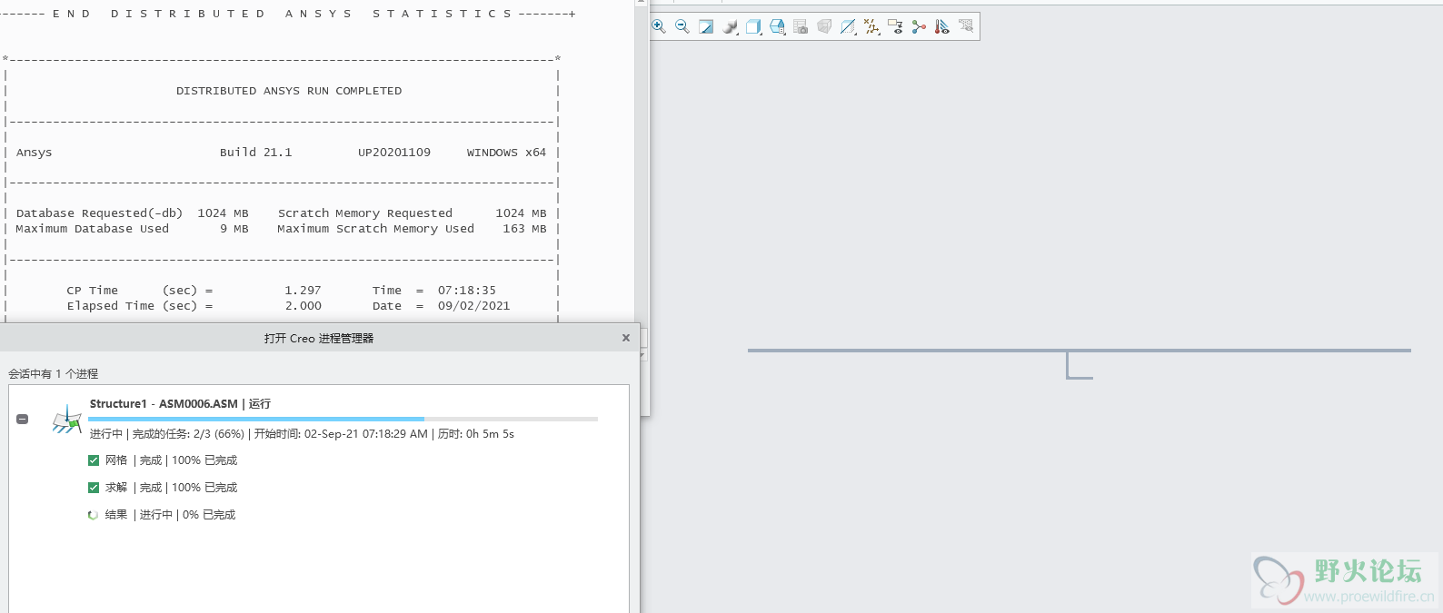Toggle annotation display icon

(895, 27)
